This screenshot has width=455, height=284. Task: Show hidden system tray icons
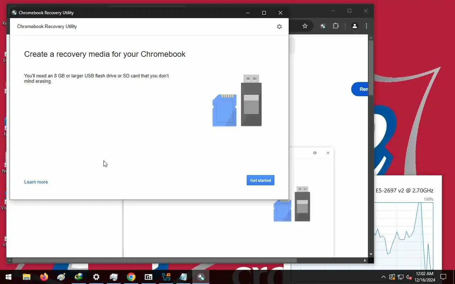coord(384,277)
